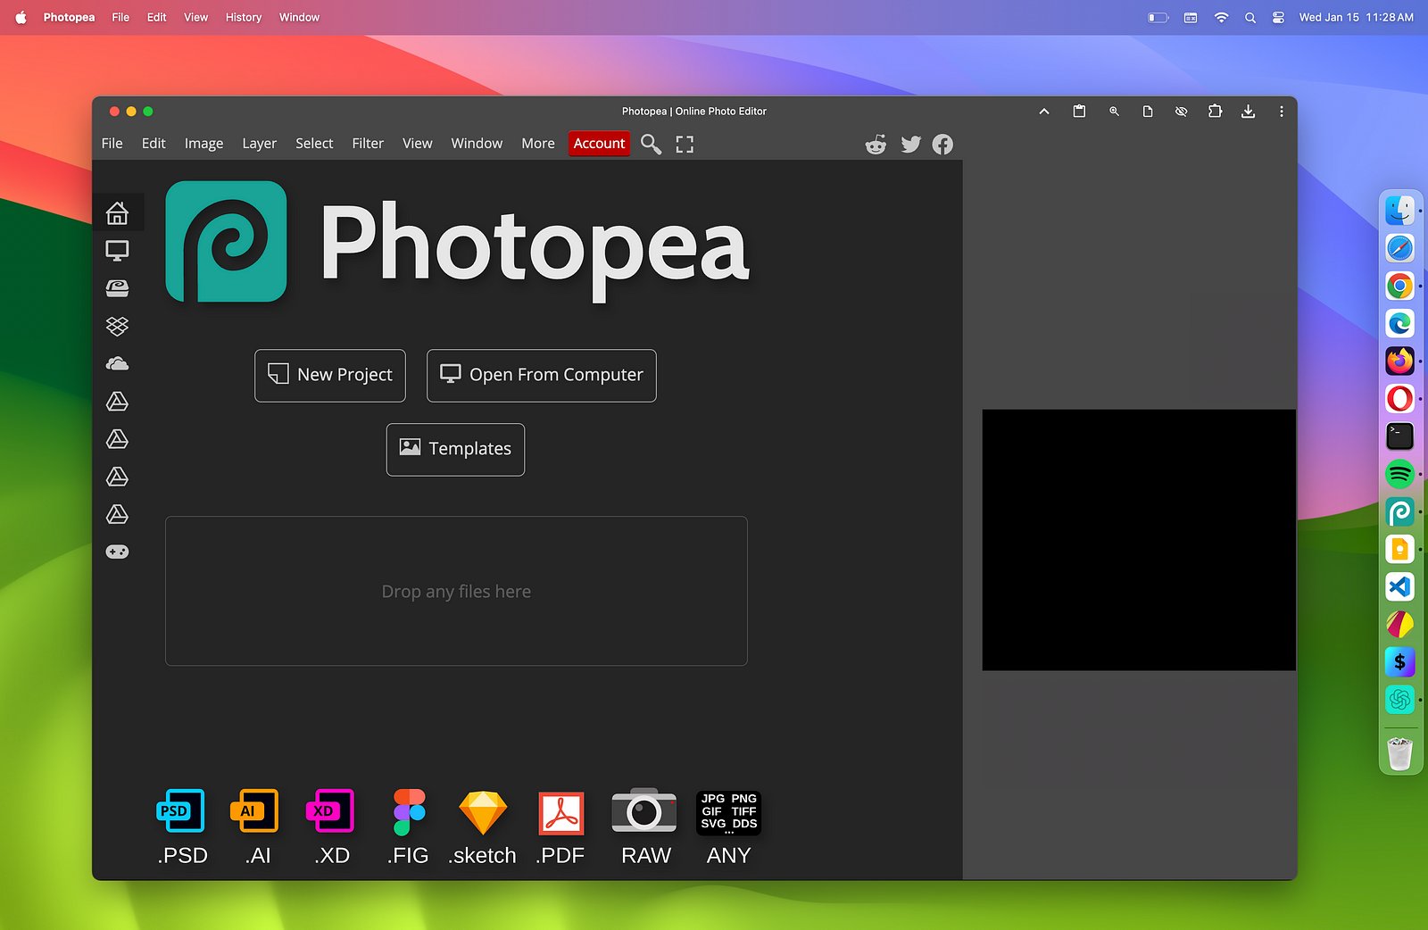Open PeaDrive storage from the sidebar
Viewport: 1428px width, 930px height.
tap(117, 288)
